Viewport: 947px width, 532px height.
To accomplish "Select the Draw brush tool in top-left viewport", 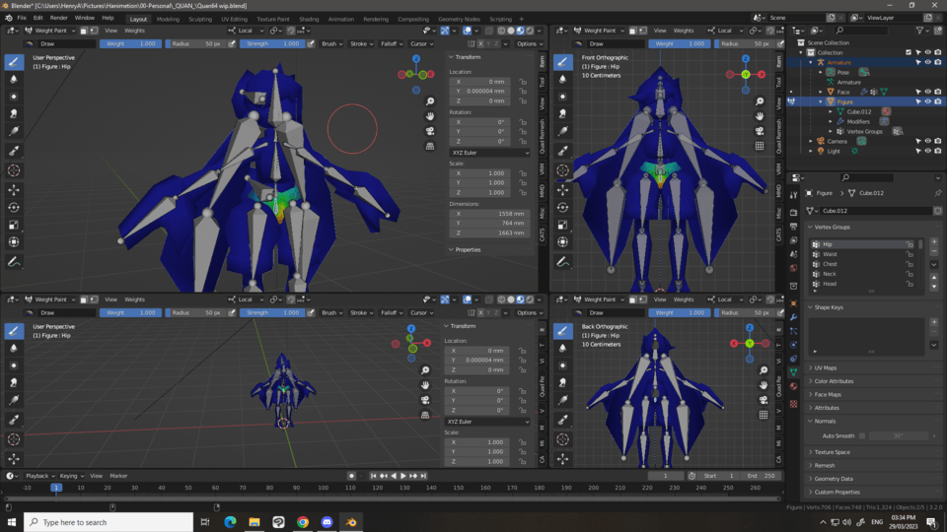I will point(14,62).
